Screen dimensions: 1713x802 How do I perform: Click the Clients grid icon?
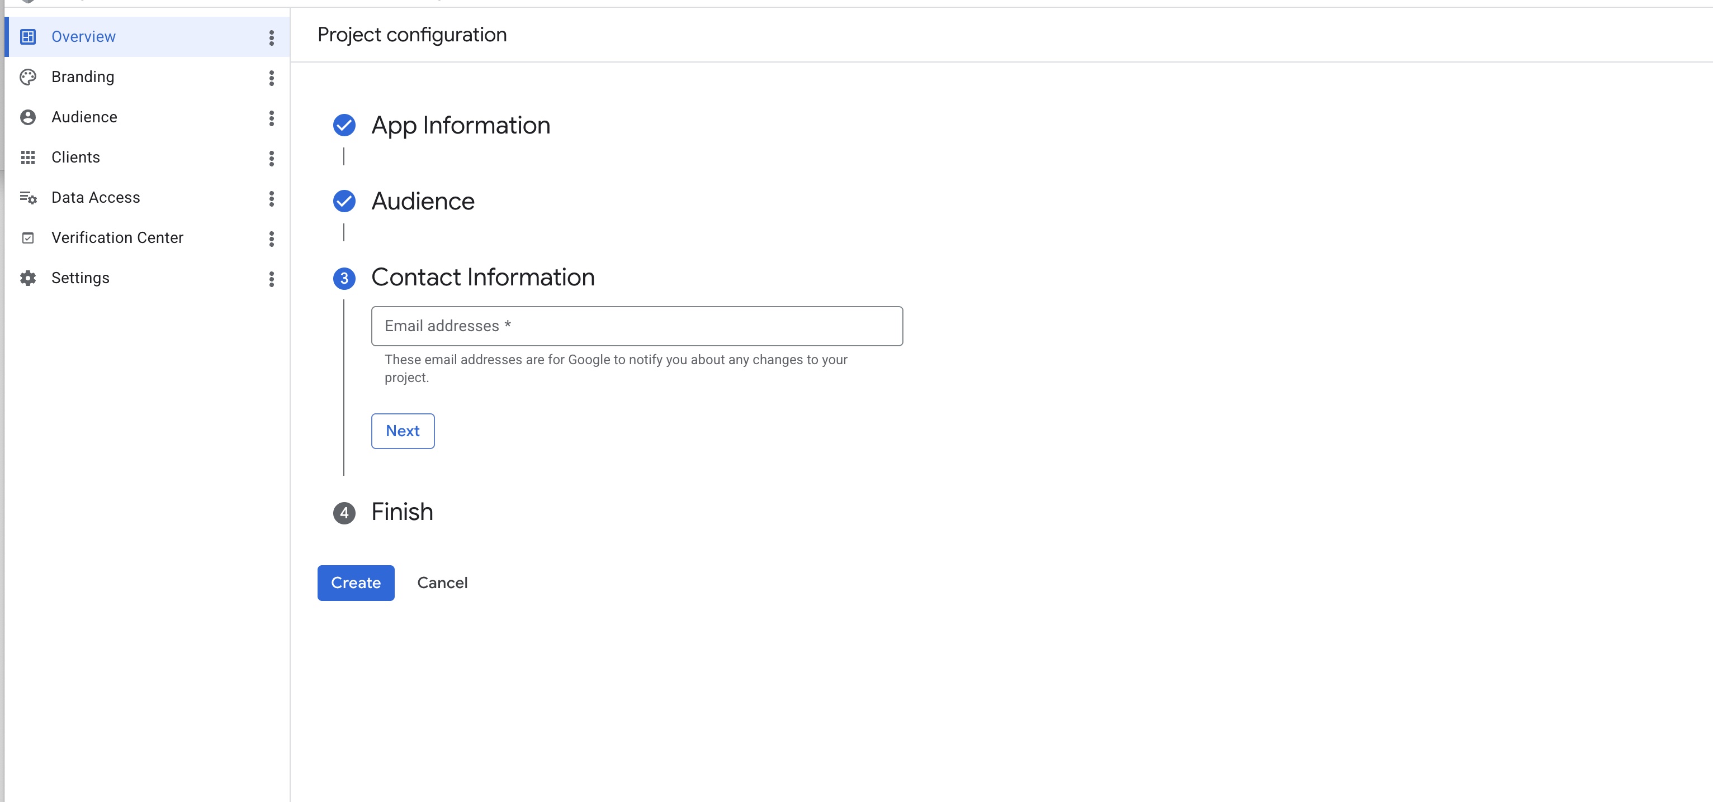tap(28, 157)
